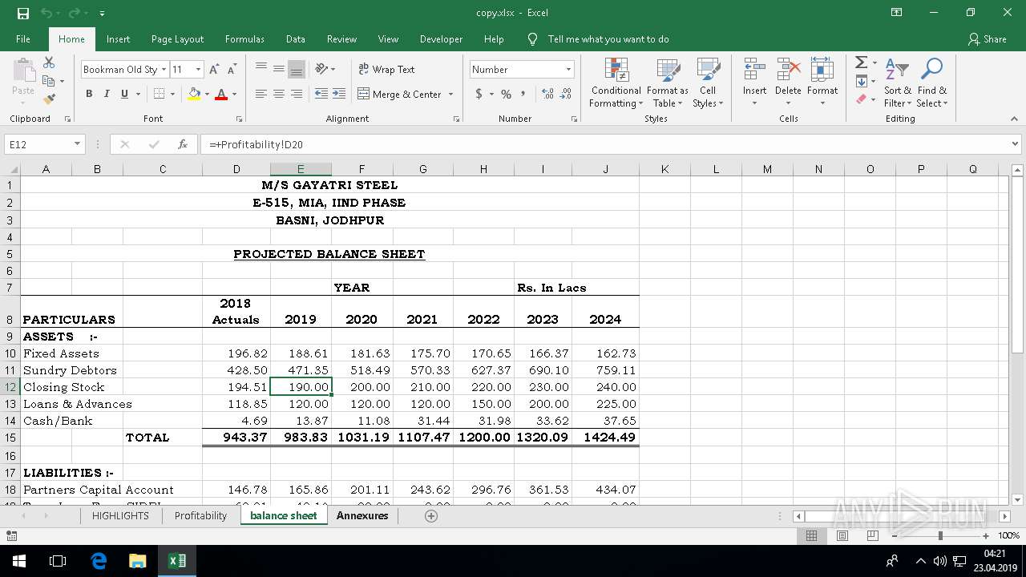Switch to the Formulas tab
Viewport: 1026px width, 577px height.
[x=244, y=39]
